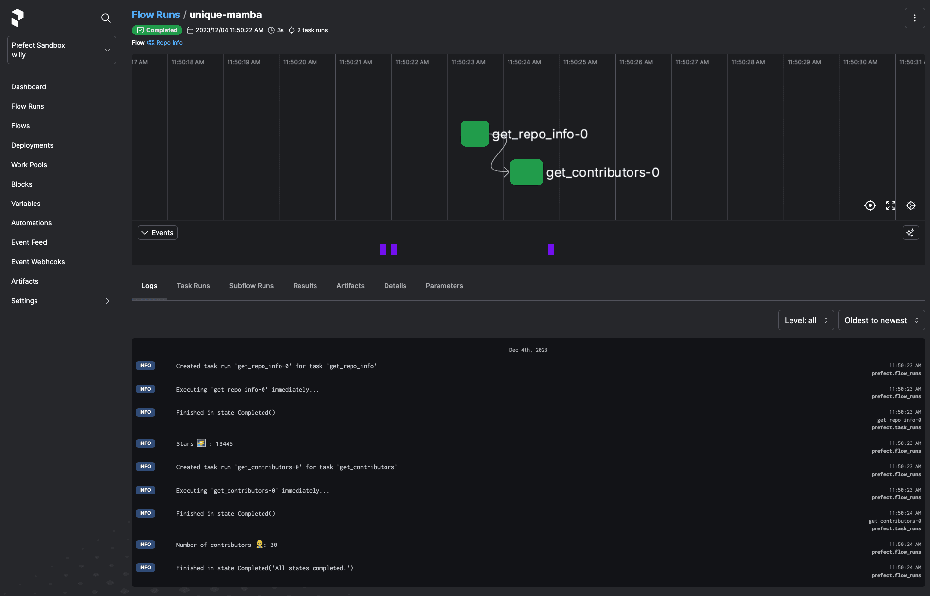Open the search magnifier icon

[x=105, y=18]
